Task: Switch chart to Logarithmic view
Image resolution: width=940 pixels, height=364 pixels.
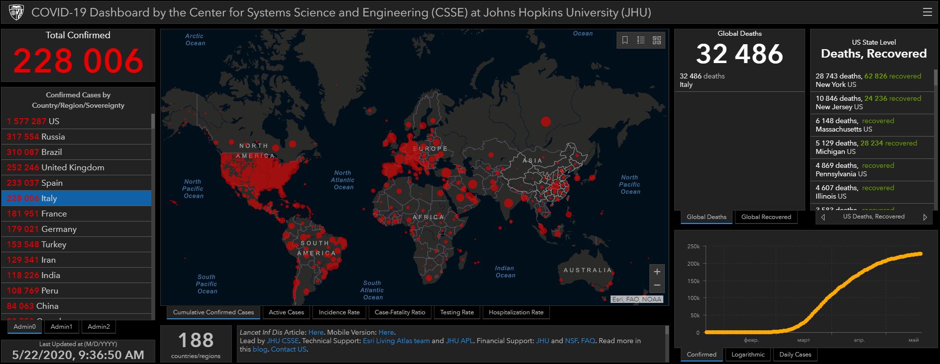Action: click(x=747, y=355)
